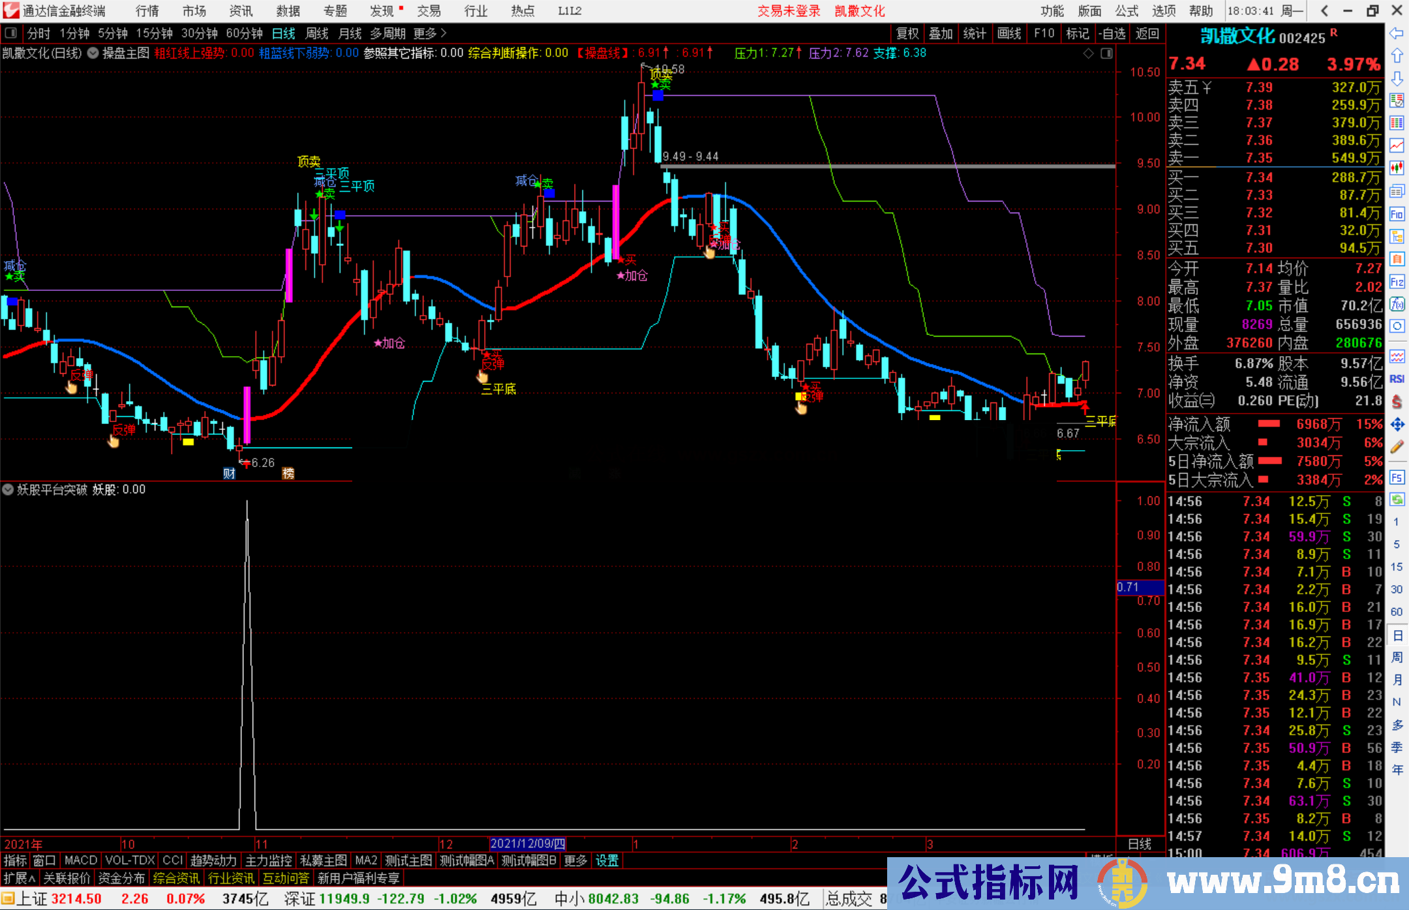Click the candlestick chart sidebar icon

coord(1397,168)
